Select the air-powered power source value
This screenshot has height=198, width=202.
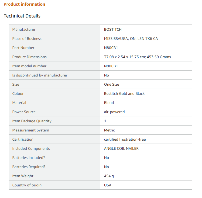[114, 112]
